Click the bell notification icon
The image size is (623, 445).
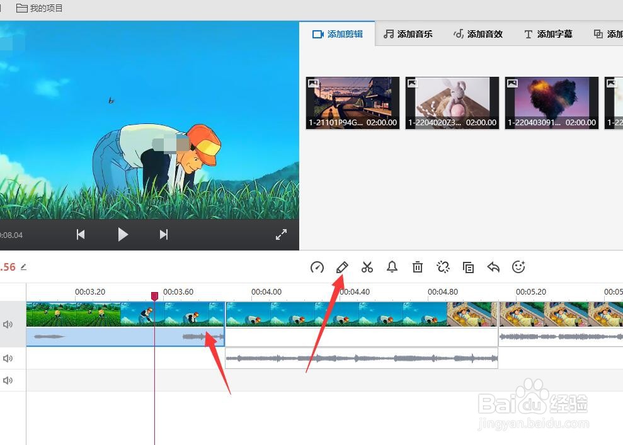pos(392,267)
